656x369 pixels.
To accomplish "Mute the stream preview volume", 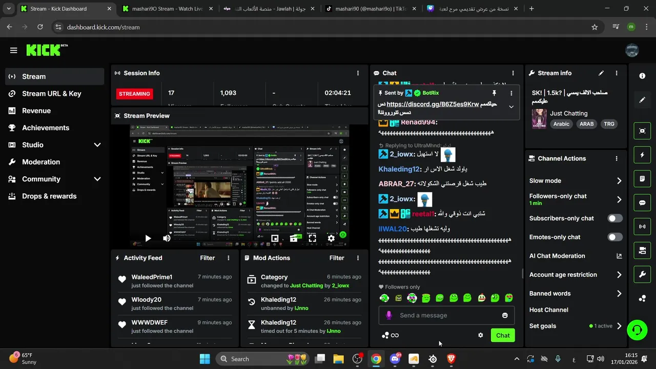I will pos(167,238).
